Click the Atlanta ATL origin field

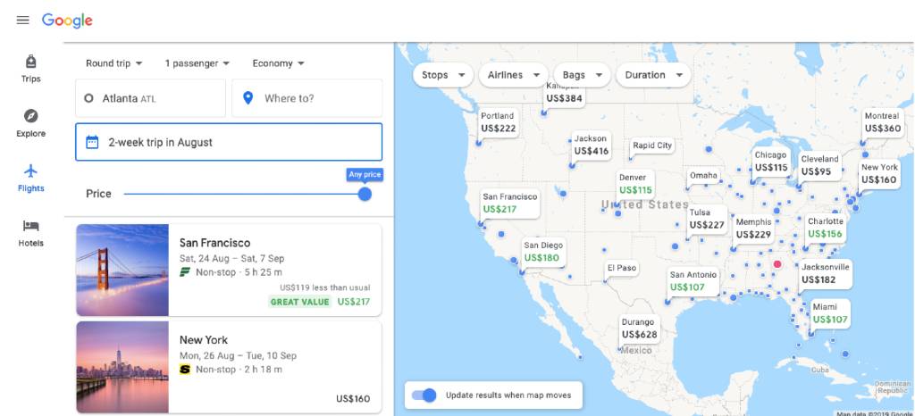pos(150,98)
